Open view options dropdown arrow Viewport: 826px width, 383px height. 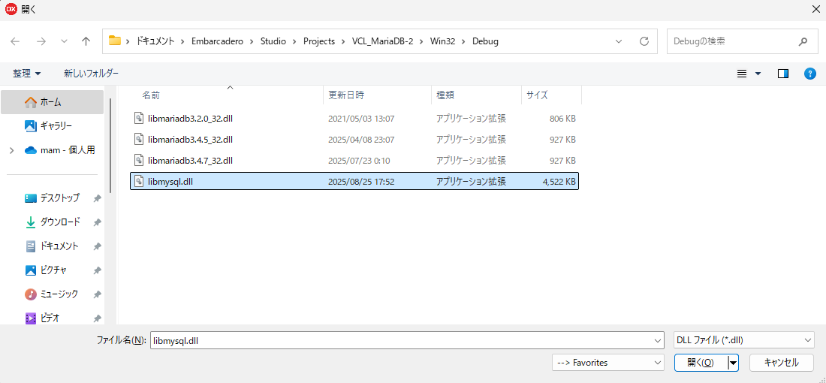758,74
